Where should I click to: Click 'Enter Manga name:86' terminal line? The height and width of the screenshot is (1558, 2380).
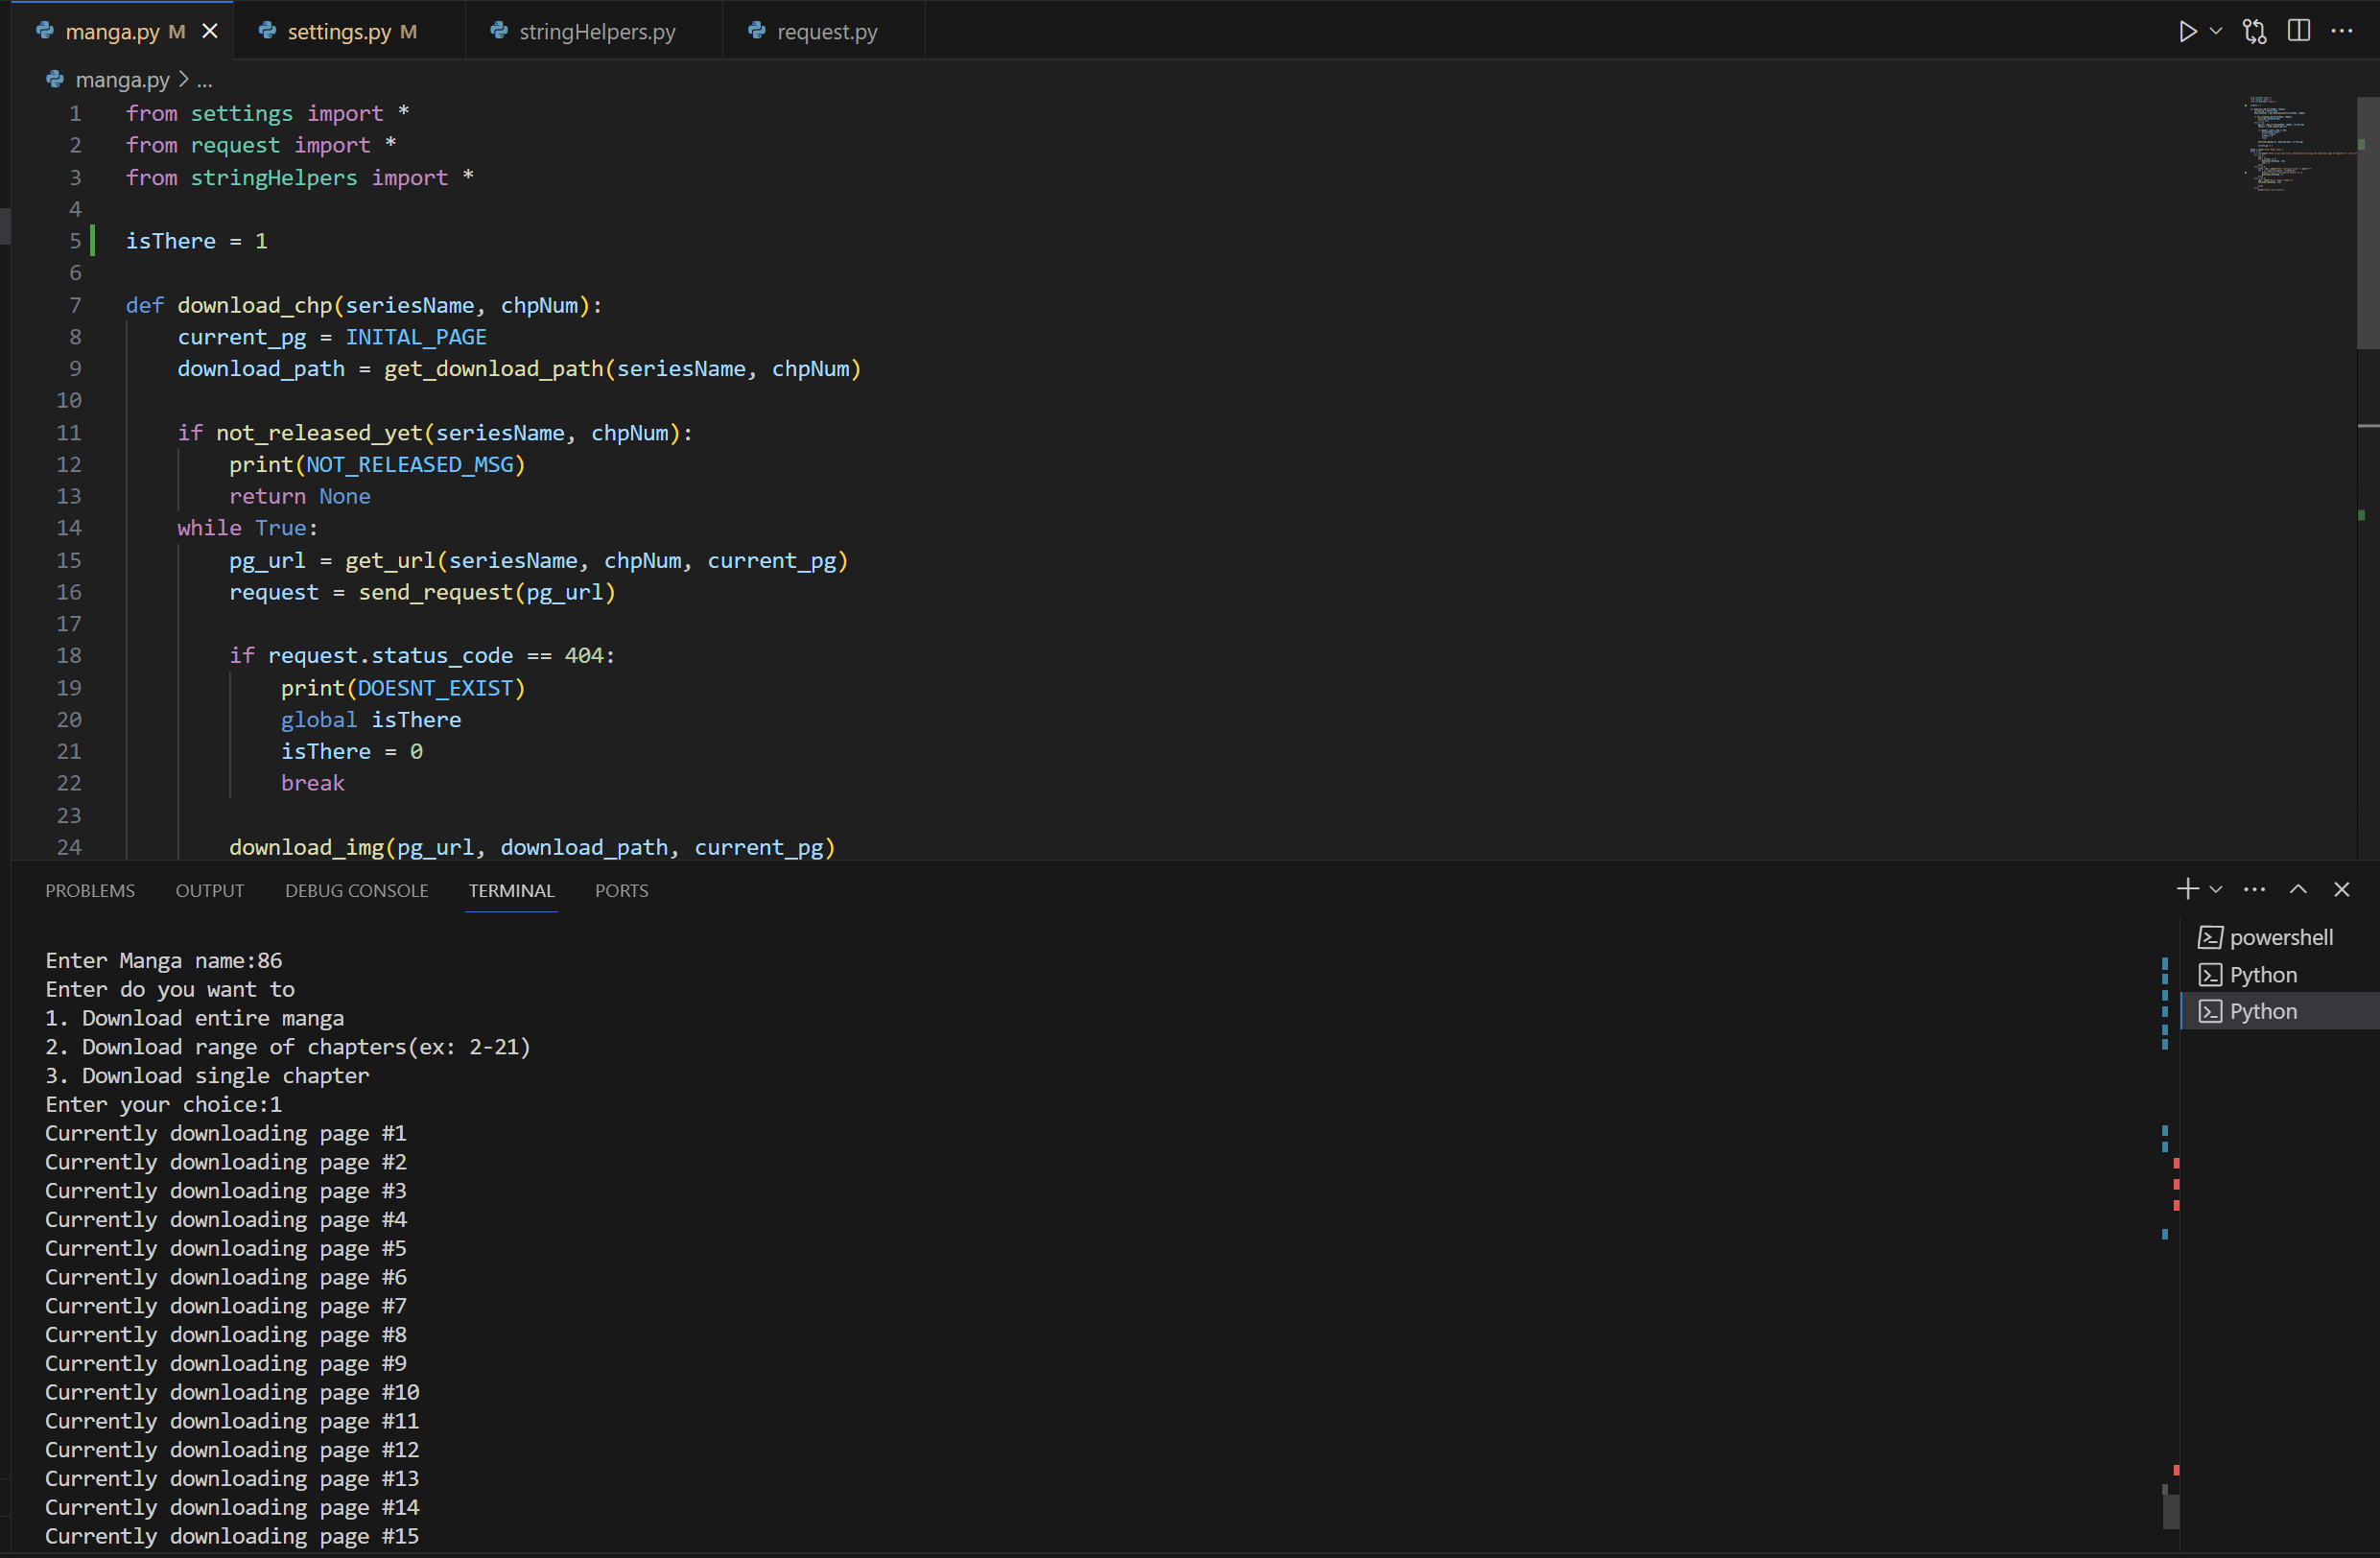[x=164, y=960]
